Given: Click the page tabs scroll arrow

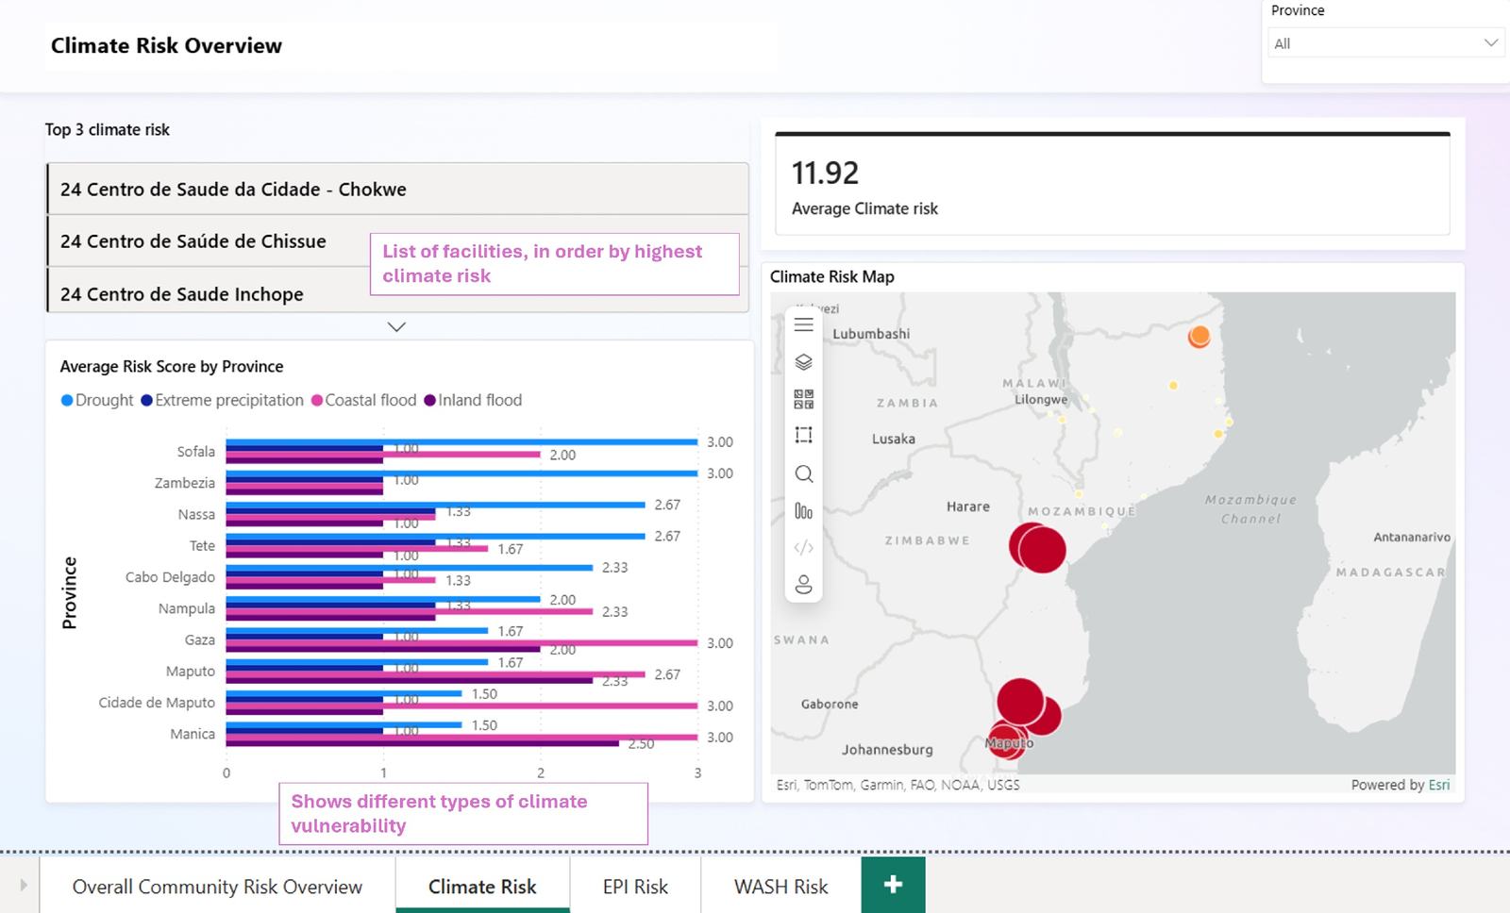Looking at the screenshot, I should point(23,885).
